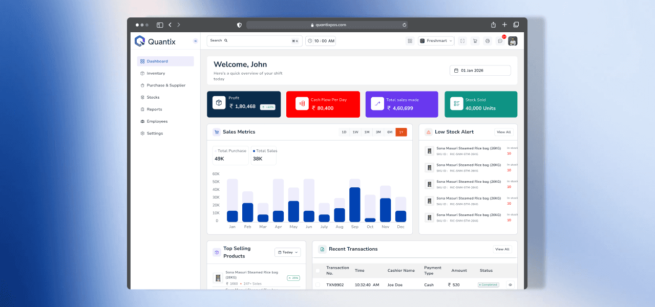Collapse the Quantix sidebar with the chevron button
This screenshot has height=307, width=655.
(x=195, y=41)
